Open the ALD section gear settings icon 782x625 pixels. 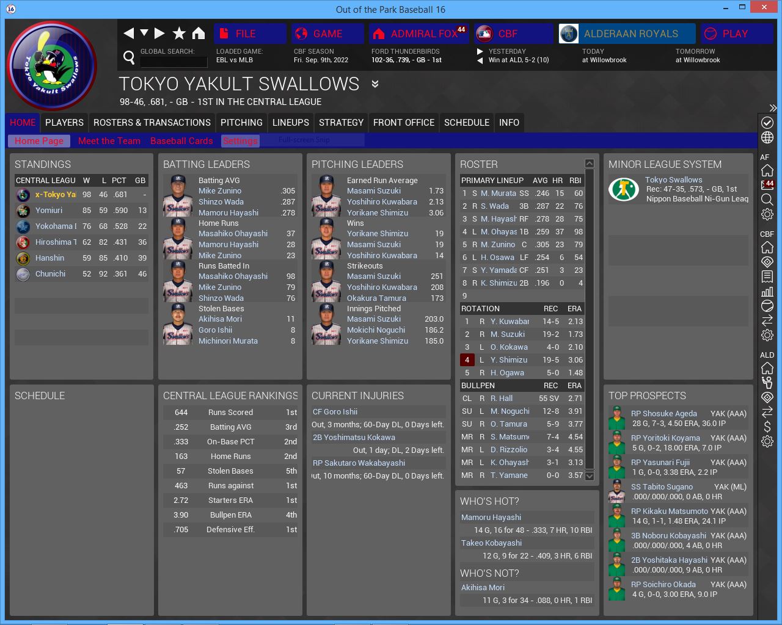[767, 441]
